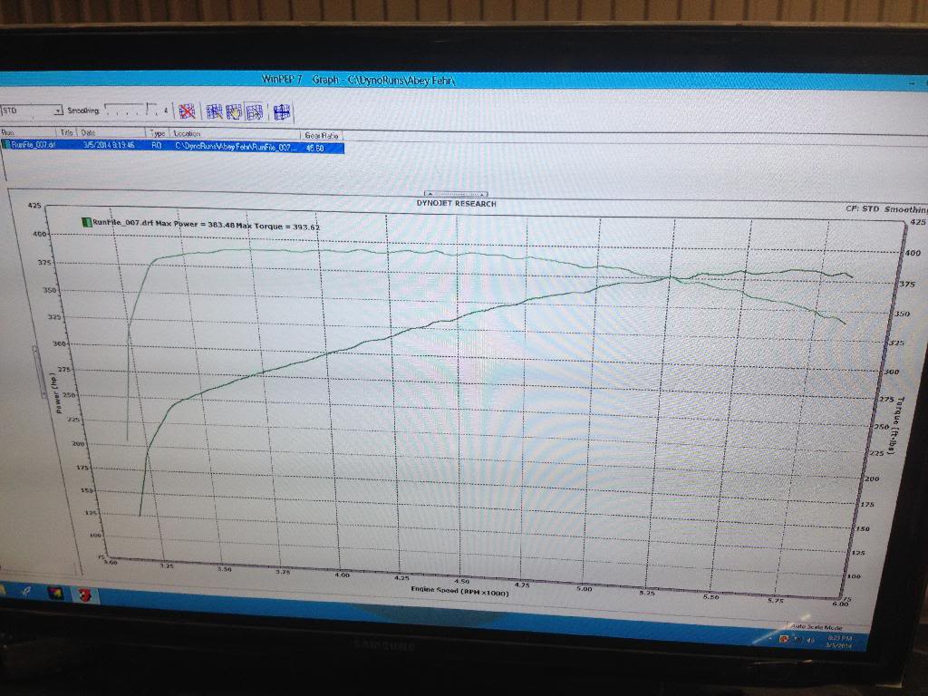Viewport: 928px width, 696px height.
Task: Open the pen icon on the taskbar
Action: coord(26,591)
